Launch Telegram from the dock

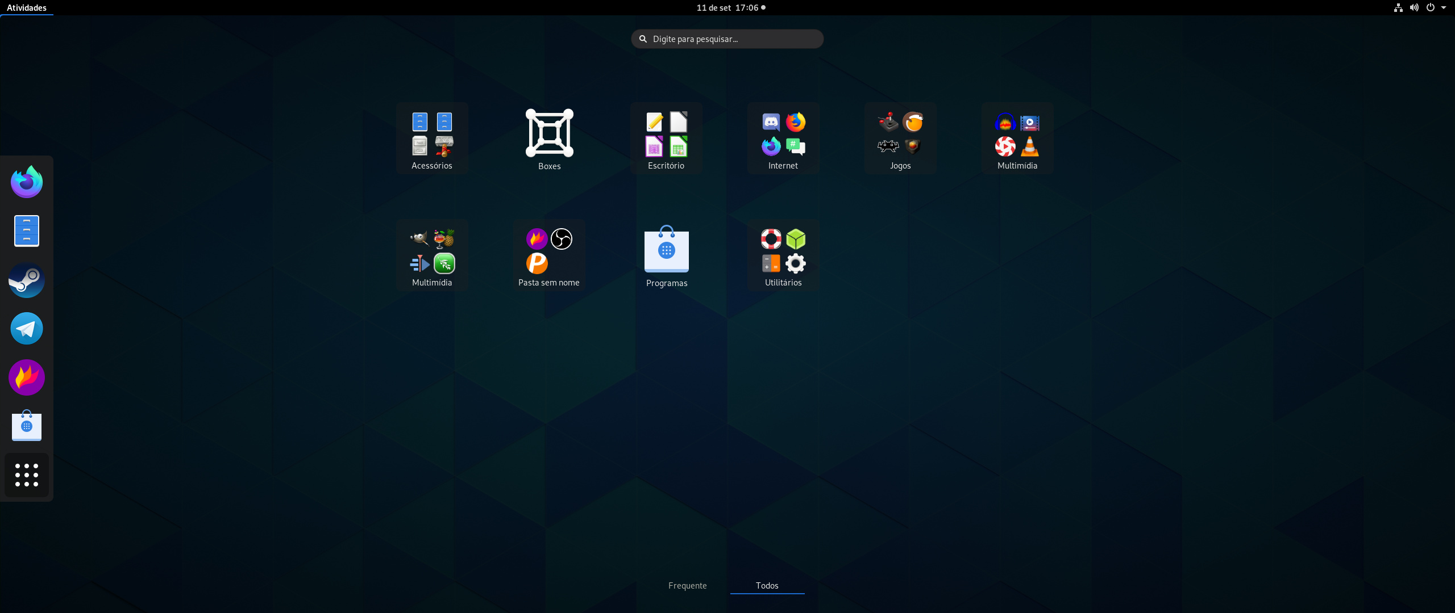pos(27,329)
